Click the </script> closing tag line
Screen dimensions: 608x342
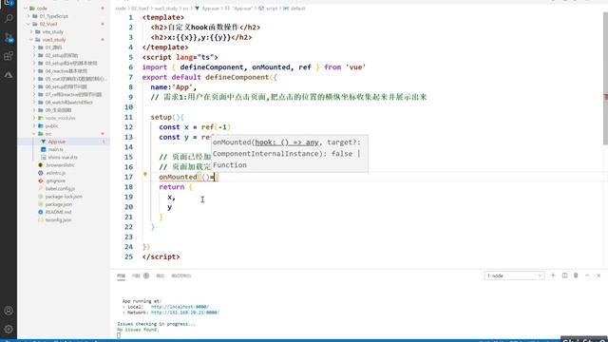coord(161,256)
